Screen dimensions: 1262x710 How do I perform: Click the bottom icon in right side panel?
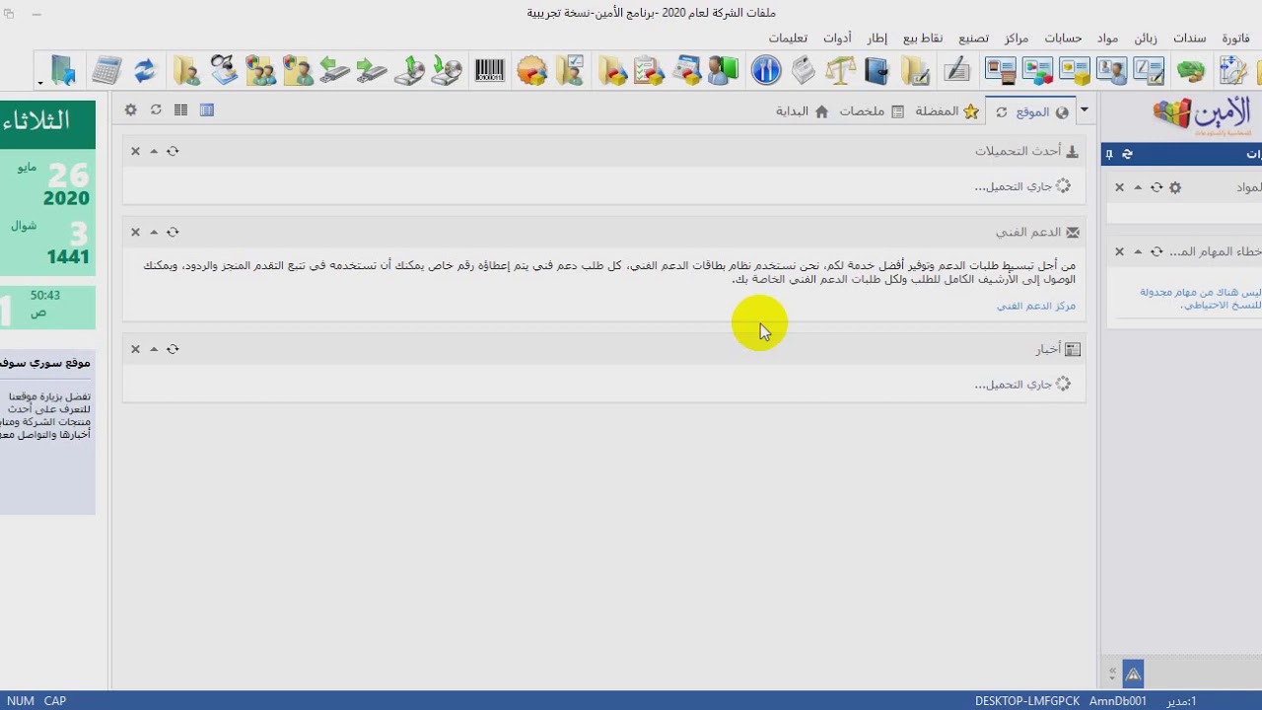point(1133,674)
